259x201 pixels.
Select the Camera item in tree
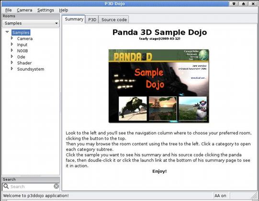pos(25,39)
